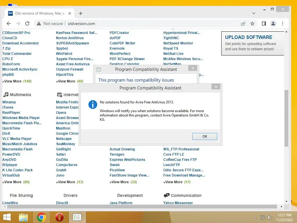
Task: Open the Core FTP LE link
Action: point(174,154)
